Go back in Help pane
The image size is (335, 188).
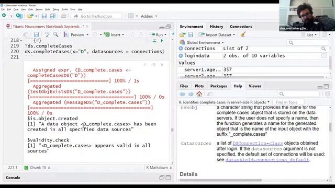(182, 94)
